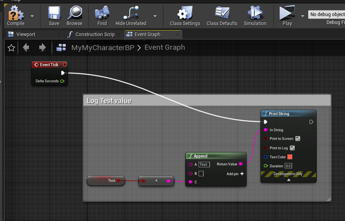The width and height of the screenshot is (345, 221).
Task: Click the In String input pin
Action: tap(265, 130)
